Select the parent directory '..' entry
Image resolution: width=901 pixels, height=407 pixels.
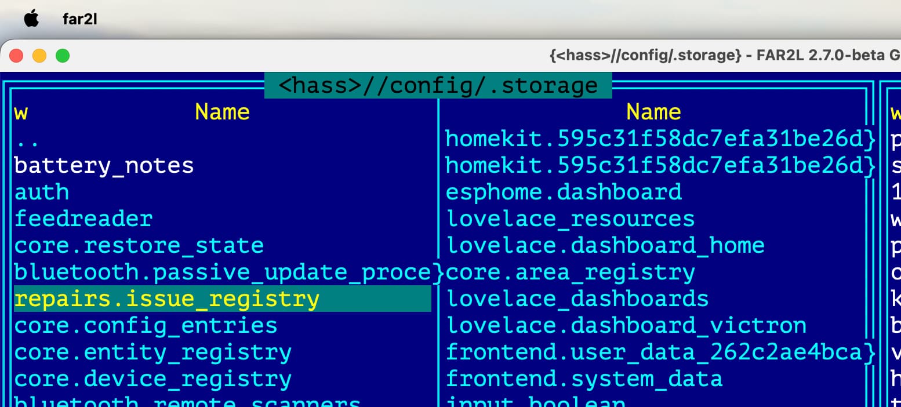click(x=27, y=139)
